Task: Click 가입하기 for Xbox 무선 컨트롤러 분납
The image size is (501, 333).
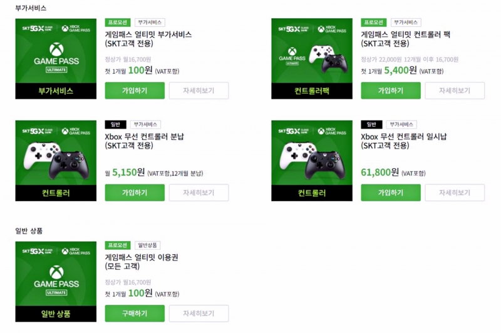Action: 135,192
